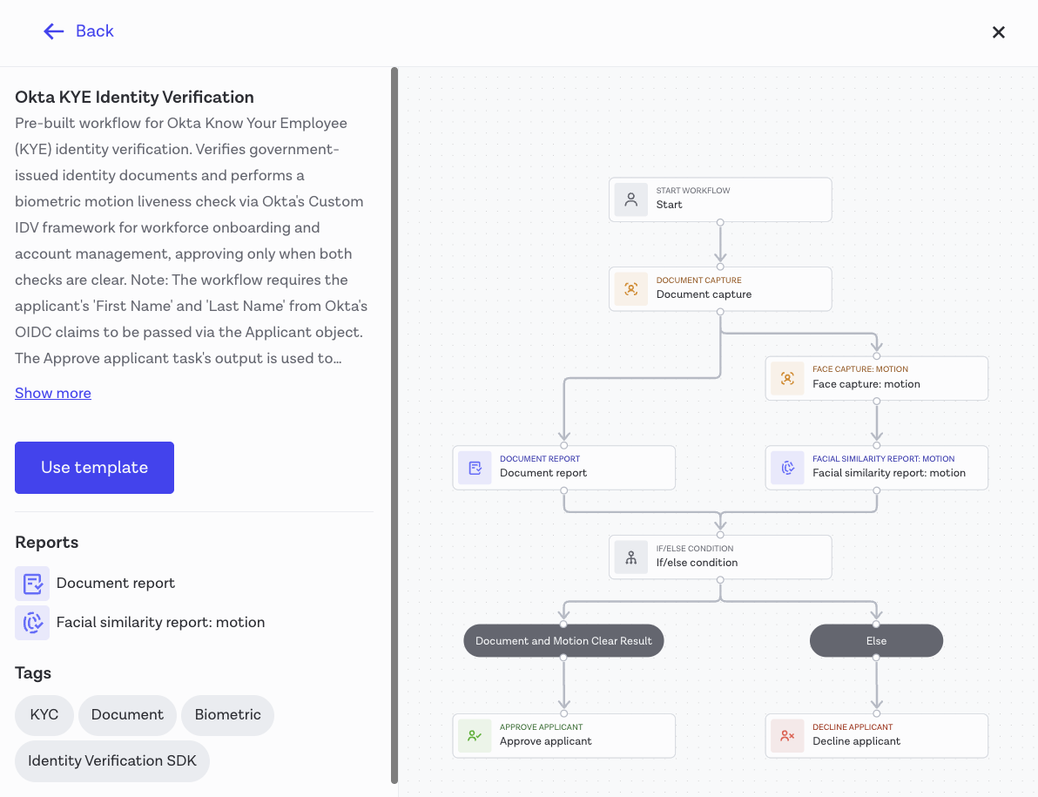Click the Document report icon under Reports
This screenshot has width=1038, height=797.
point(32,584)
